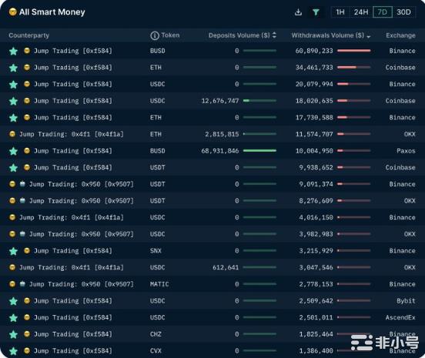
Task: Click the CHZ token cell
Action: 156,334
